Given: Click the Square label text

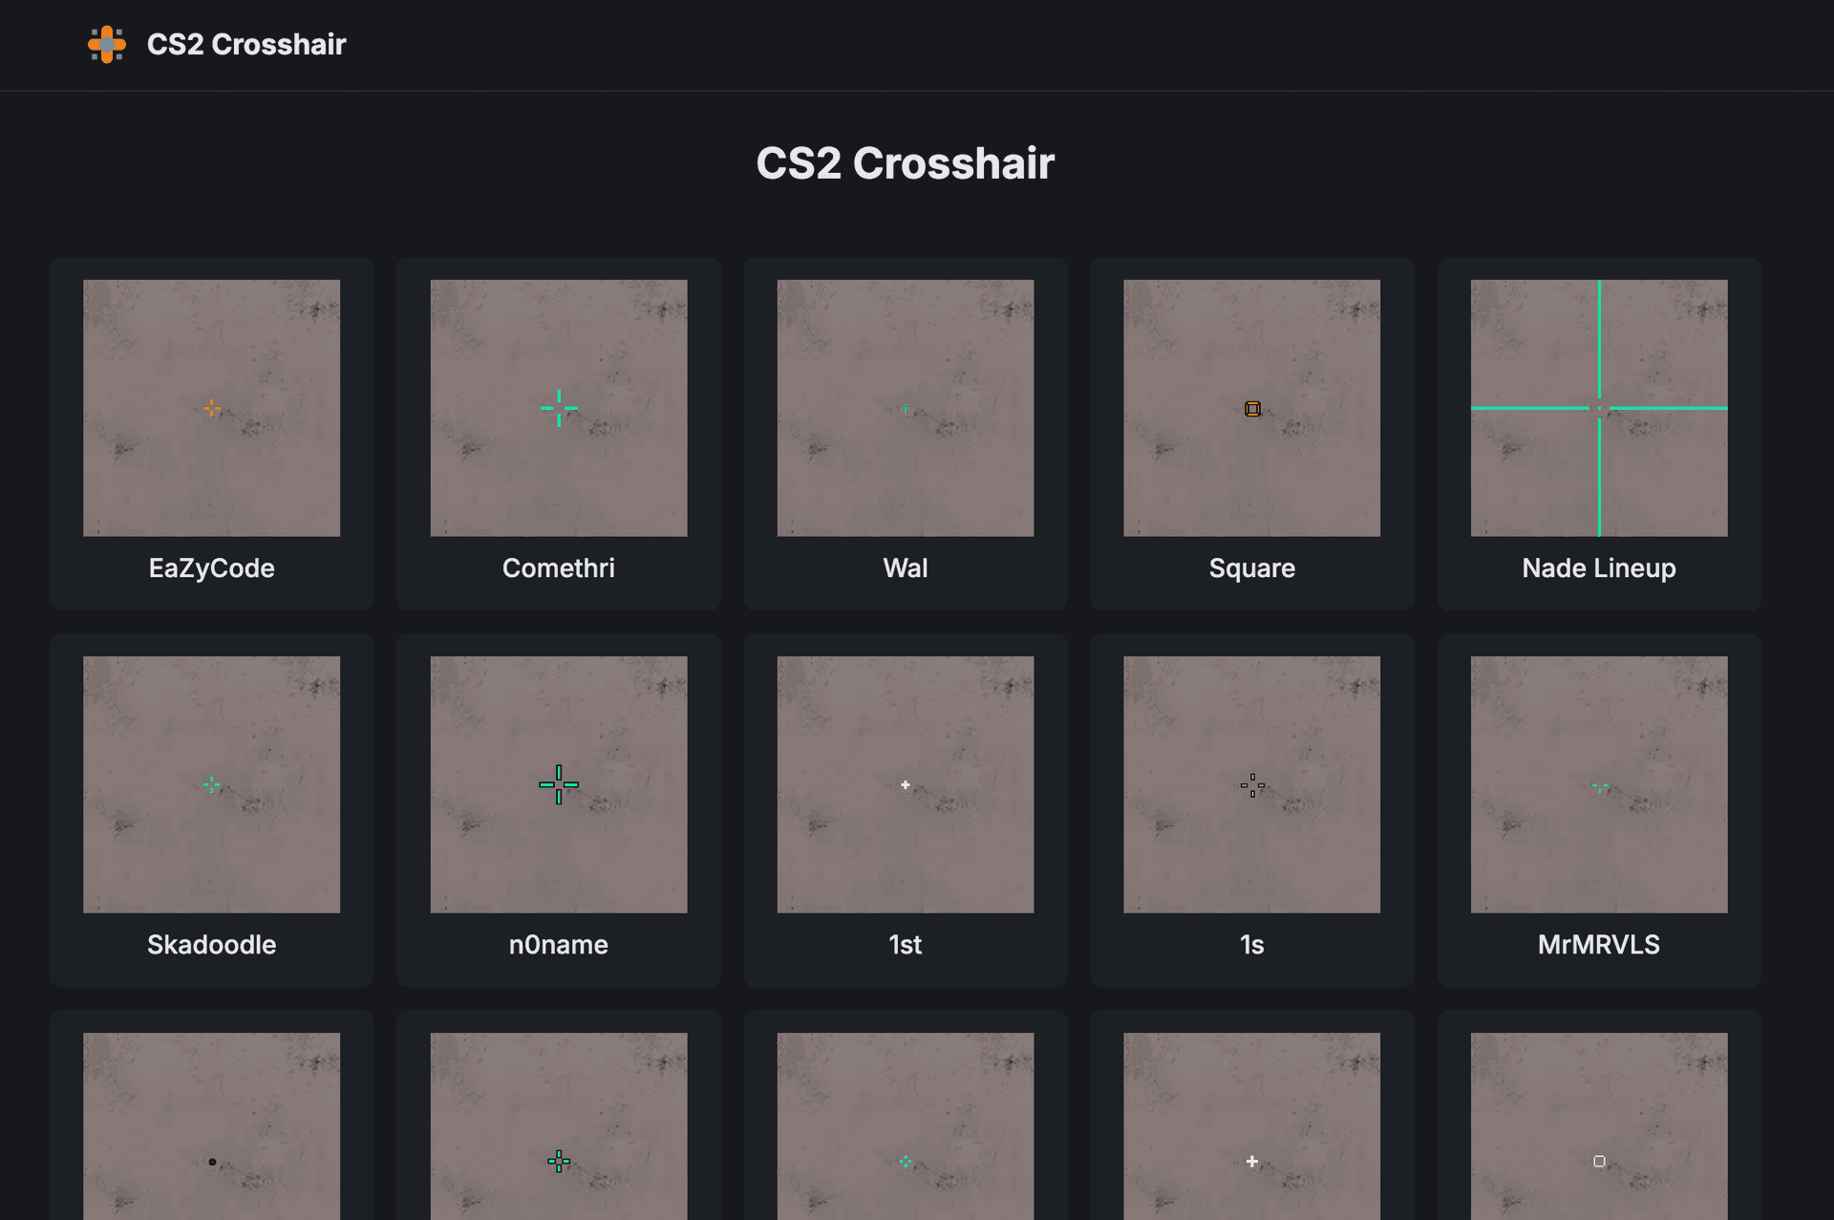Looking at the screenshot, I should tap(1252, 568).
